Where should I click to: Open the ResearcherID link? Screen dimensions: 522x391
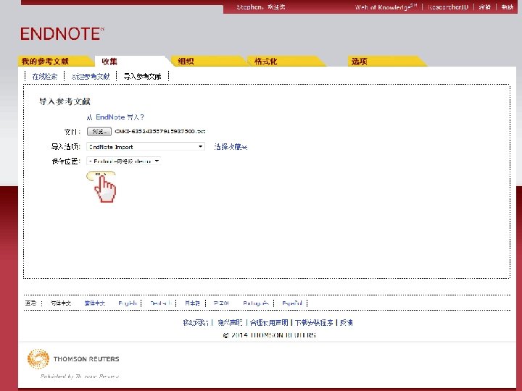click(448, 7)
